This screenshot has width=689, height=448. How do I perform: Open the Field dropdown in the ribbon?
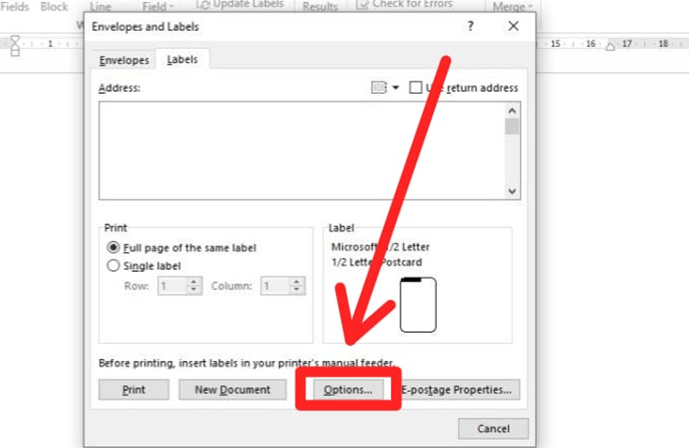pos(169,6)
